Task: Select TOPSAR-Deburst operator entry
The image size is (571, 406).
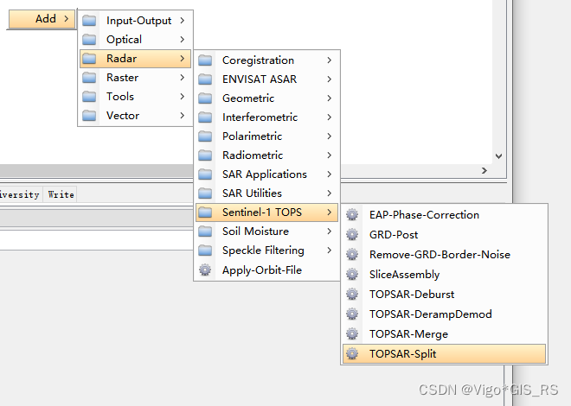Action: click(x=445, y=294)
